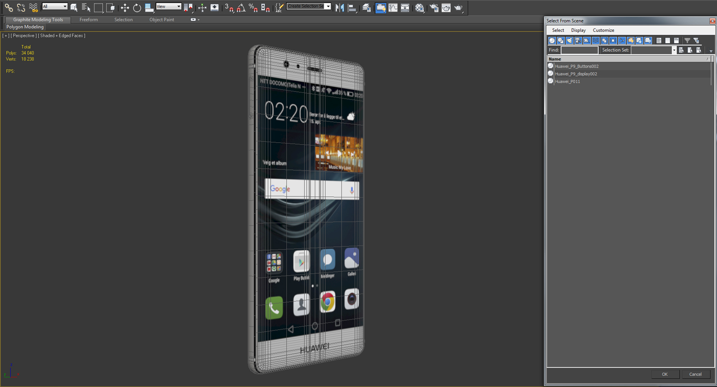
Task: Activate the Select and Move tool
Action: point(125,7)
